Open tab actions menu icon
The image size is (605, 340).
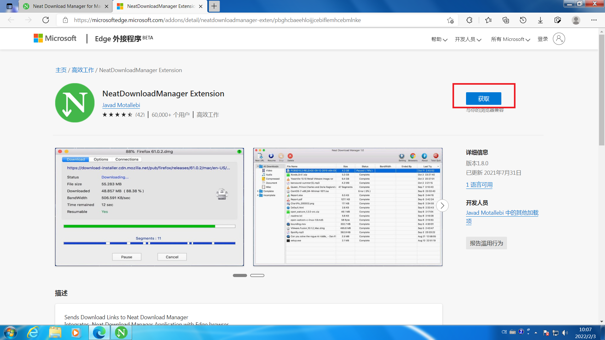(x=9, y=6)
